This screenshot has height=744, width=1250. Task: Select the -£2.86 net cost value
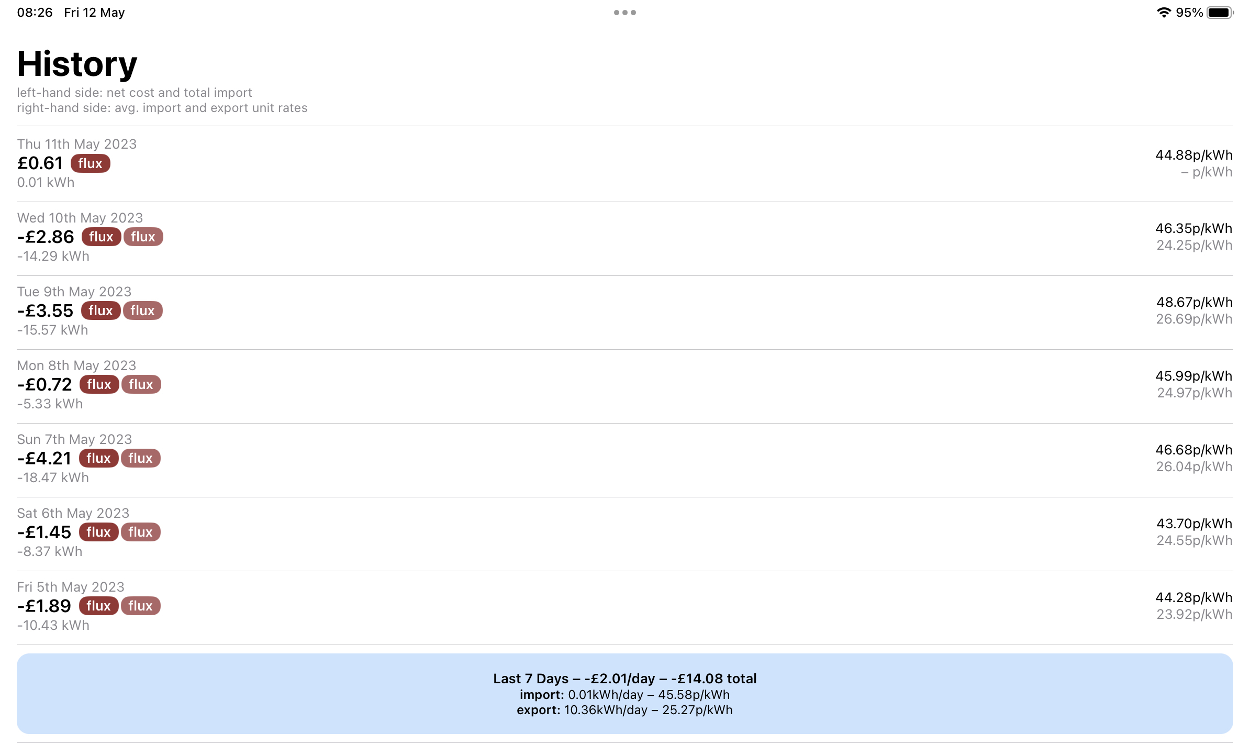pos(46,237)
